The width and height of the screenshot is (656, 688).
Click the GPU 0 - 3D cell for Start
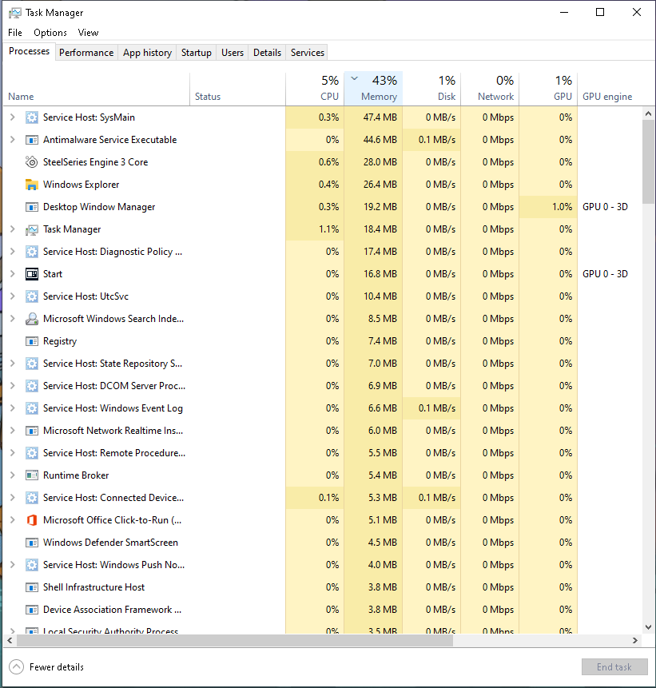[605, 274]
